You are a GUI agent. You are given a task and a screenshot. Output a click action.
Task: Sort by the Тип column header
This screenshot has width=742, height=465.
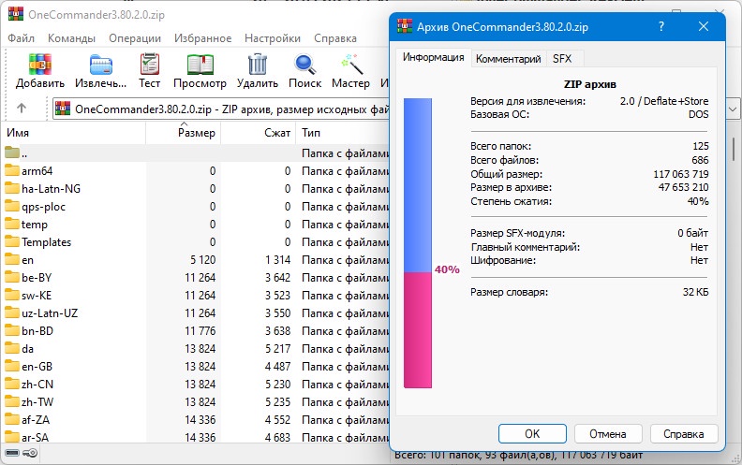(x=343, y=133)
